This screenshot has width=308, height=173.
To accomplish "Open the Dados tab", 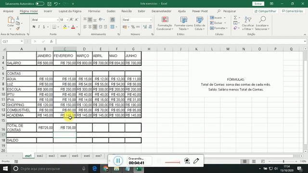I will click(111, 11).
